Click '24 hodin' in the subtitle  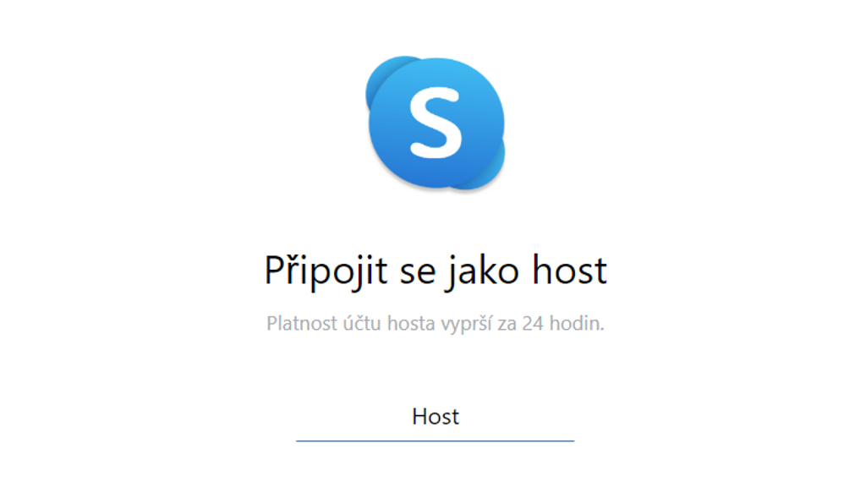coord(562,323)
